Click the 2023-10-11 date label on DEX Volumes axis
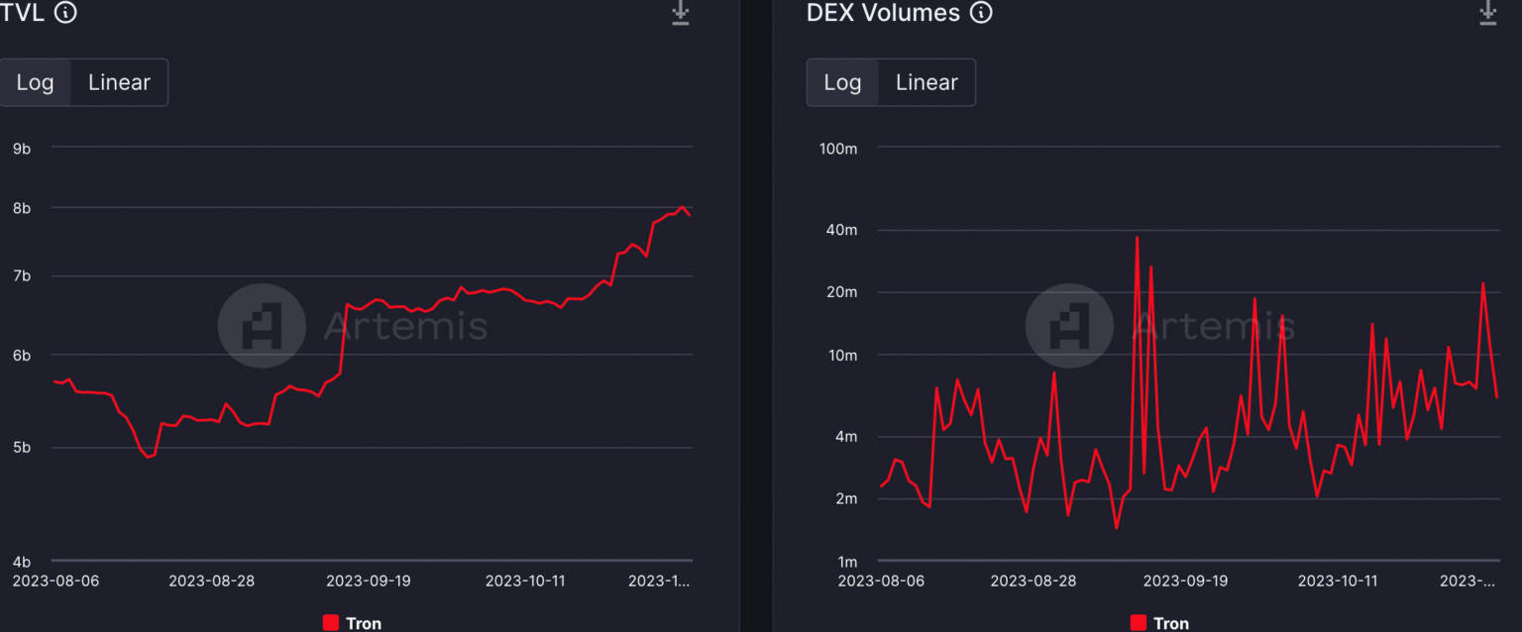 (1338, 580)
